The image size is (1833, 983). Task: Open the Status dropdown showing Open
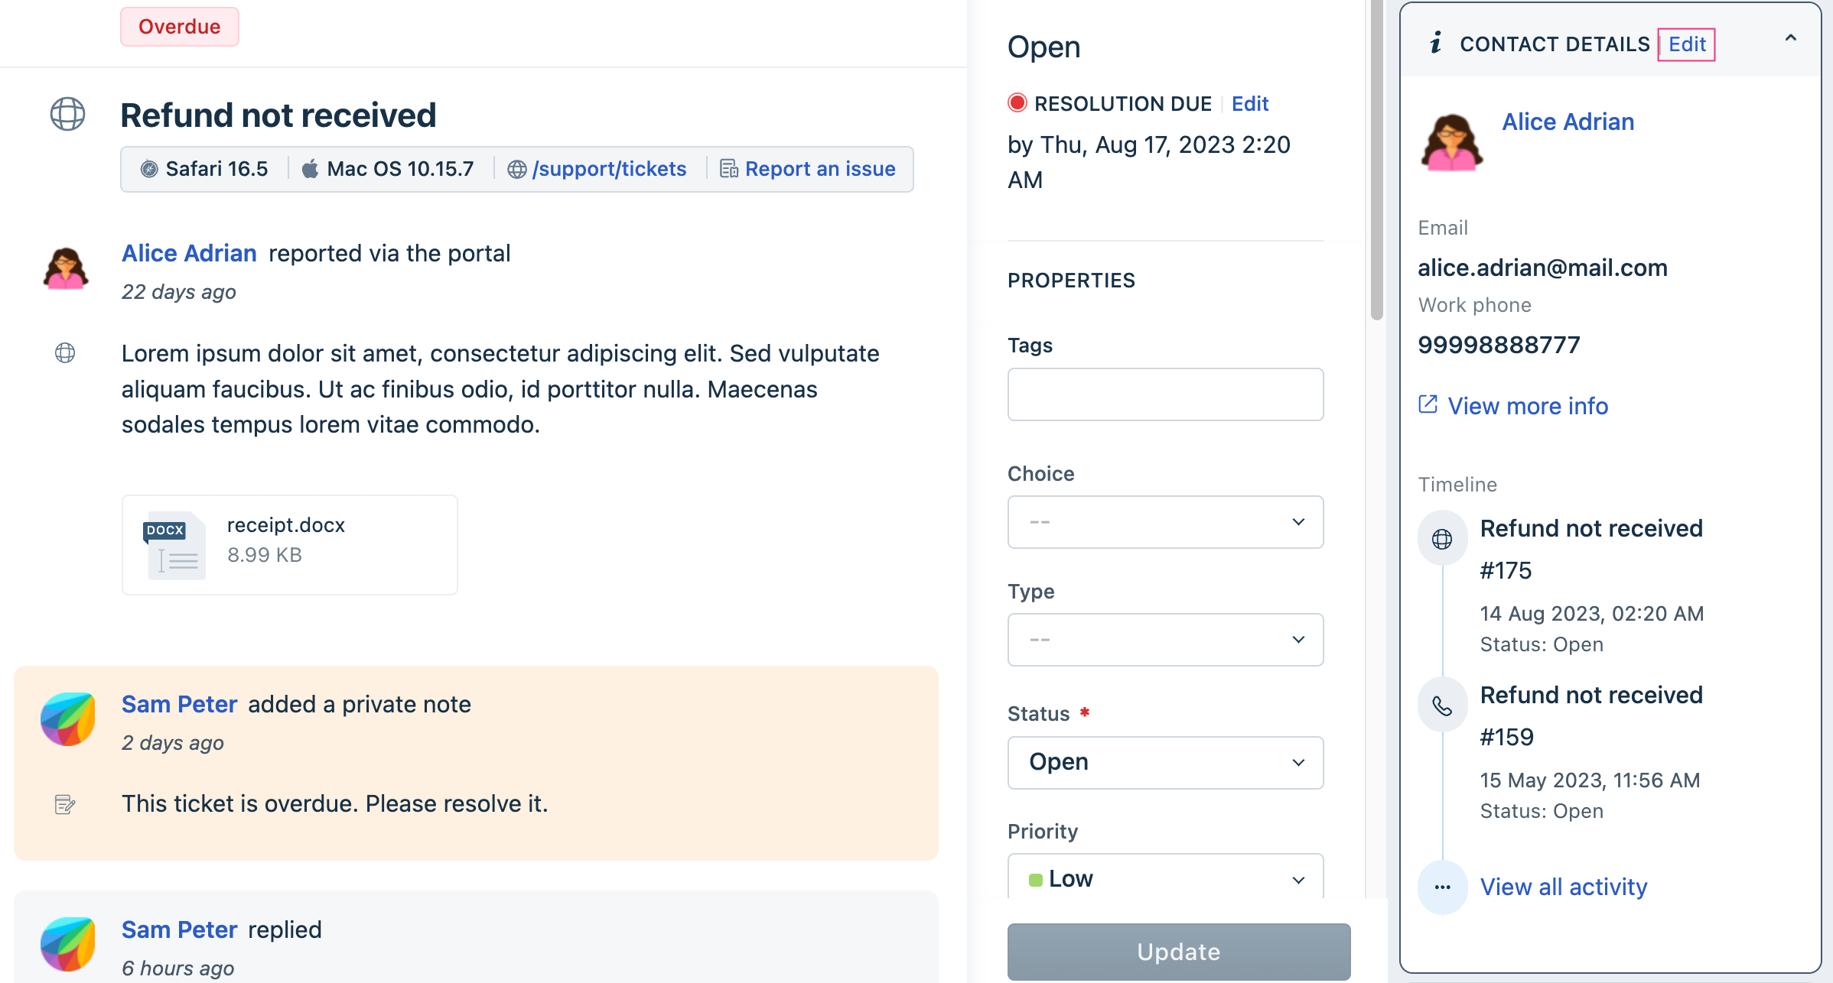tap(1164, 761)
